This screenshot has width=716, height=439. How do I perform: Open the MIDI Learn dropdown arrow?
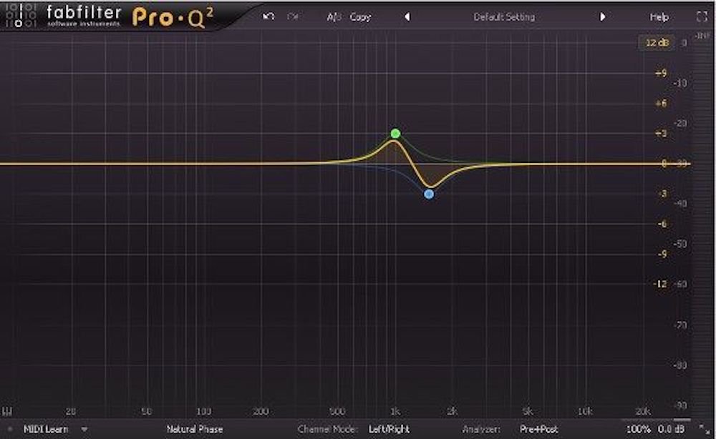tap(84, 430)
